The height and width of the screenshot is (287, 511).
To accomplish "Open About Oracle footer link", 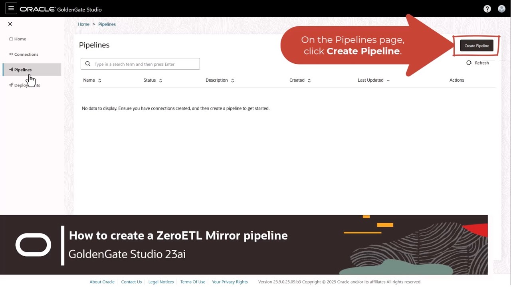I will click(102, 282).
